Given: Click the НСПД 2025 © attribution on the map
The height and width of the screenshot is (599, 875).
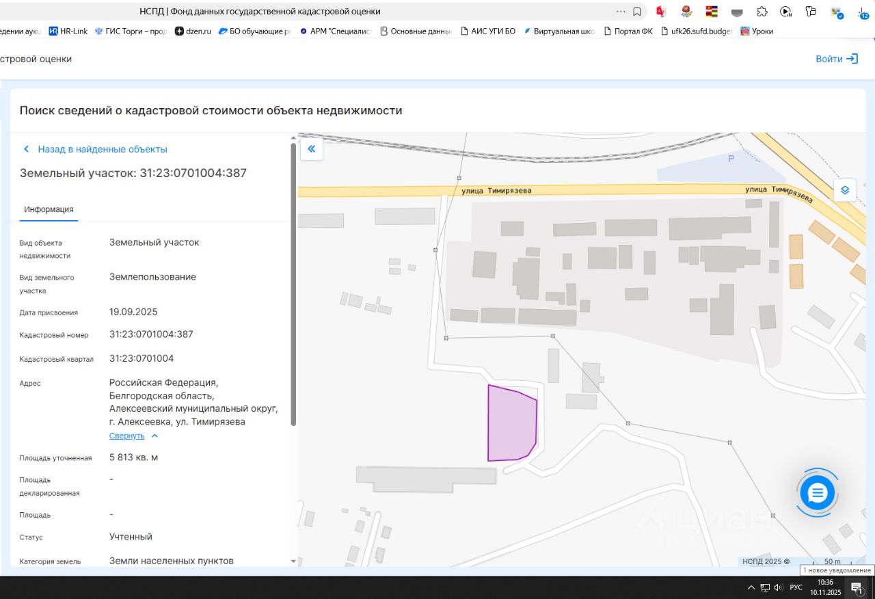Looking at the screenshot, I should point(766,561).
